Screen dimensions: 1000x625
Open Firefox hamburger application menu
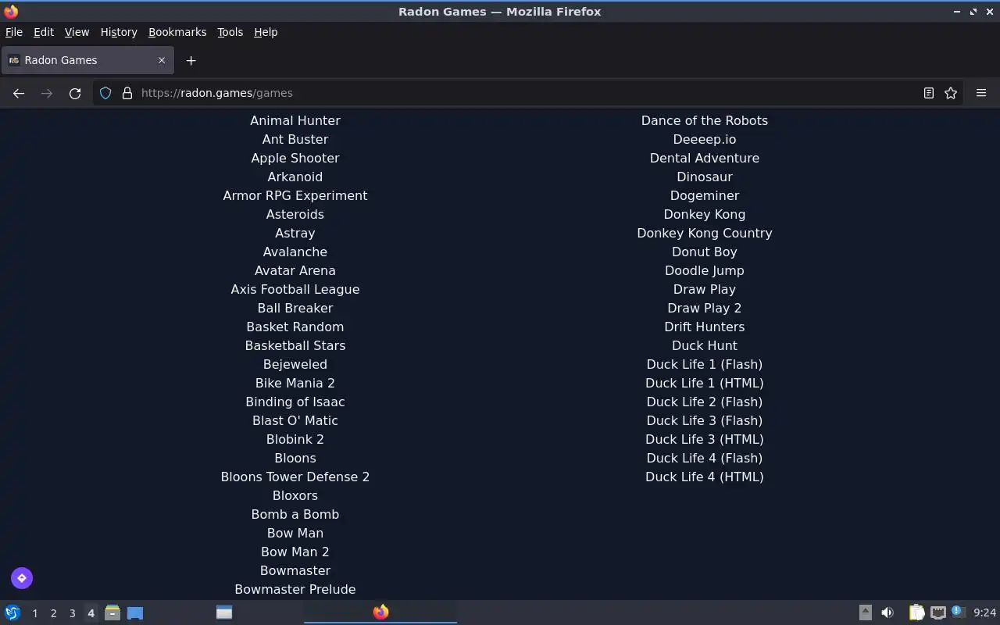[x=981, y=93]
